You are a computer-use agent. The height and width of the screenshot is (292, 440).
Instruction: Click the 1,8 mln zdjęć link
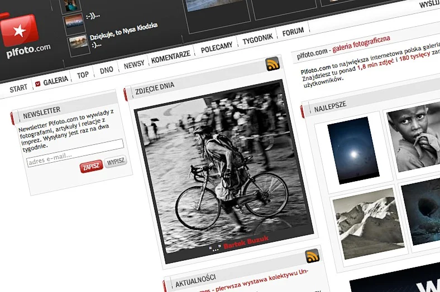coord(375,64)
